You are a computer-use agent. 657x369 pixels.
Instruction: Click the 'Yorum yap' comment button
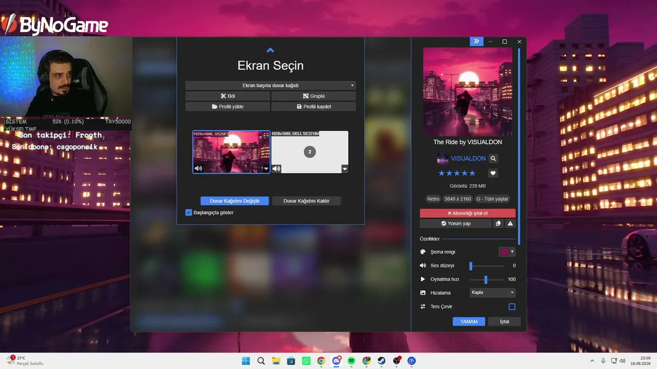click(x=455, y=223)
